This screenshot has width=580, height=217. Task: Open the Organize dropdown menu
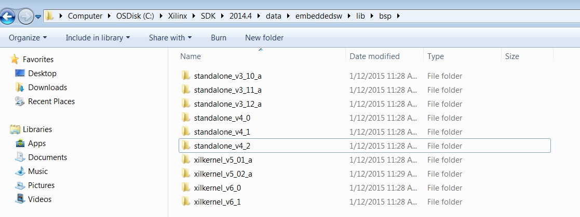tap(28, 38)
